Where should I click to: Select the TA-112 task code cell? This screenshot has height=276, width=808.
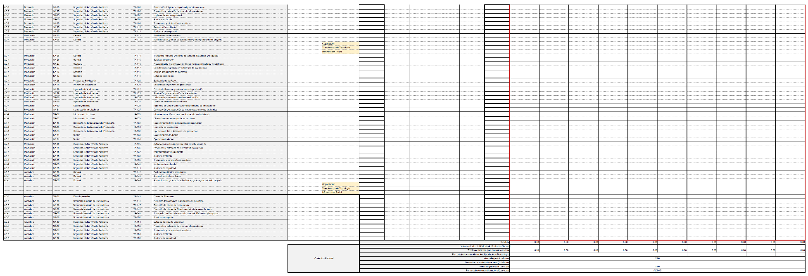pyautogui.click(x=137, y=36)
